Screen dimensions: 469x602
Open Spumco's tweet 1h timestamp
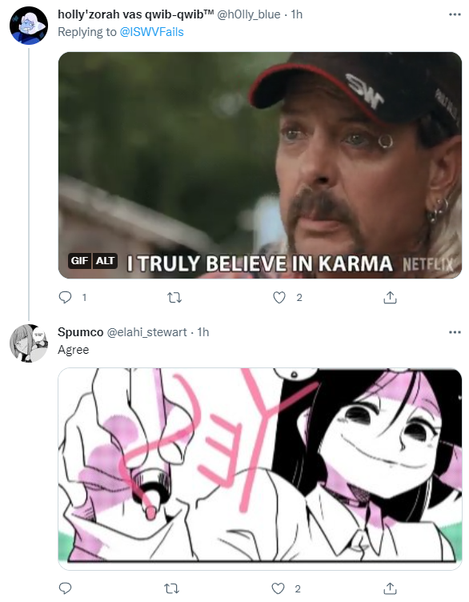pyautogui.click(x=203, y=332)
